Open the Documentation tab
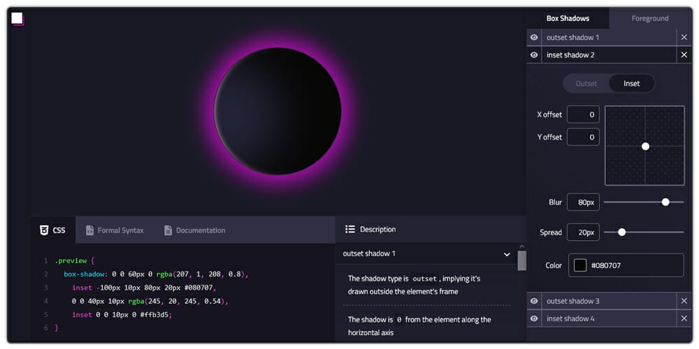This screenshot has height=349, width=699. click(194, 230)
